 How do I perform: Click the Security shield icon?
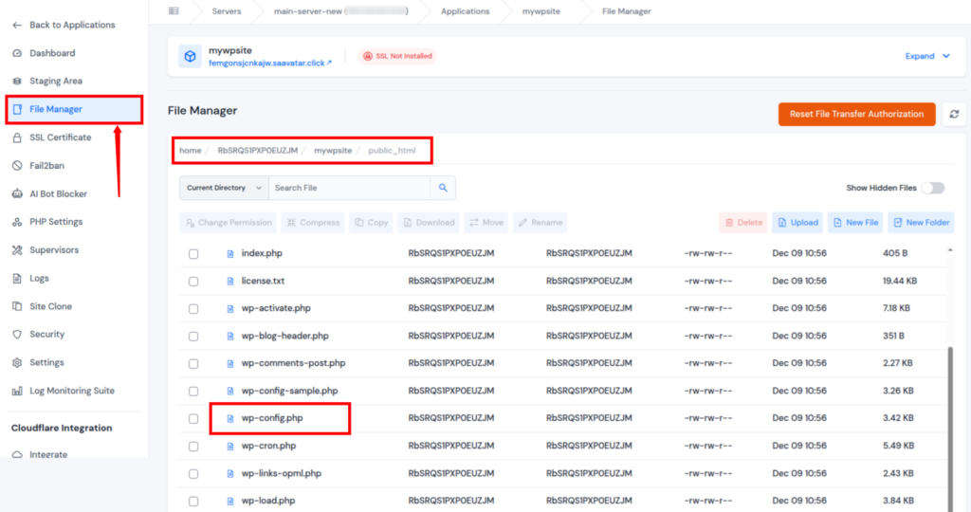point(17,335)
